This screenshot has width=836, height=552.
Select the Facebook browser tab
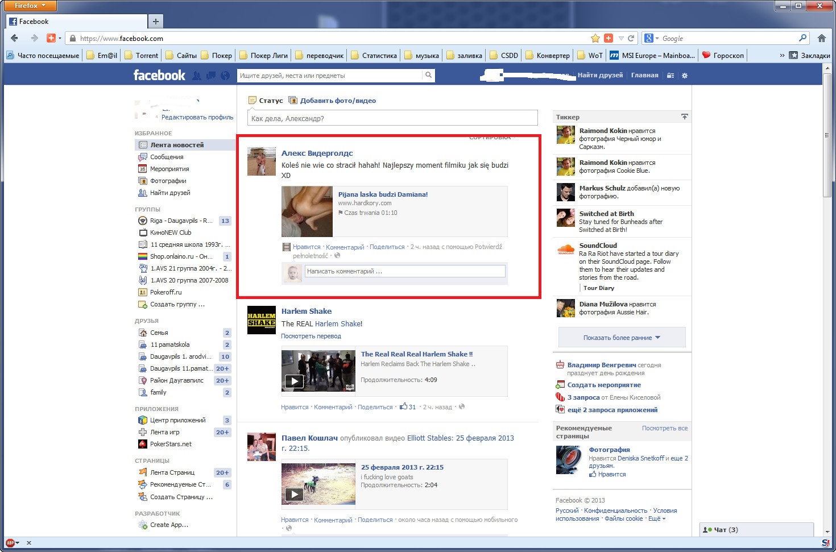coord(77,21)
